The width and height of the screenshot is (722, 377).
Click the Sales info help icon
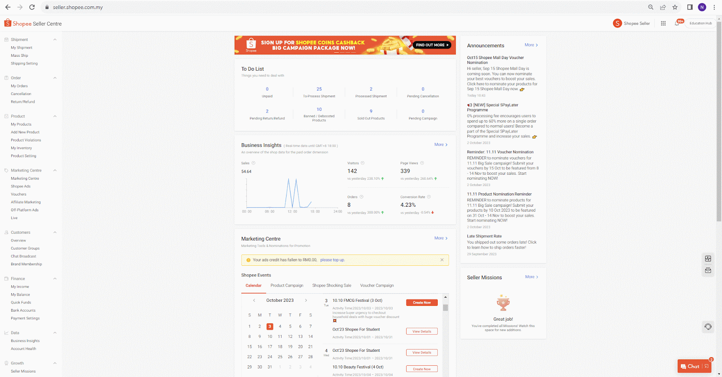pos(254,163)
